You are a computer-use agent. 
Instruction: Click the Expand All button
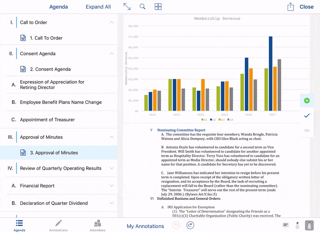(98, 7)
